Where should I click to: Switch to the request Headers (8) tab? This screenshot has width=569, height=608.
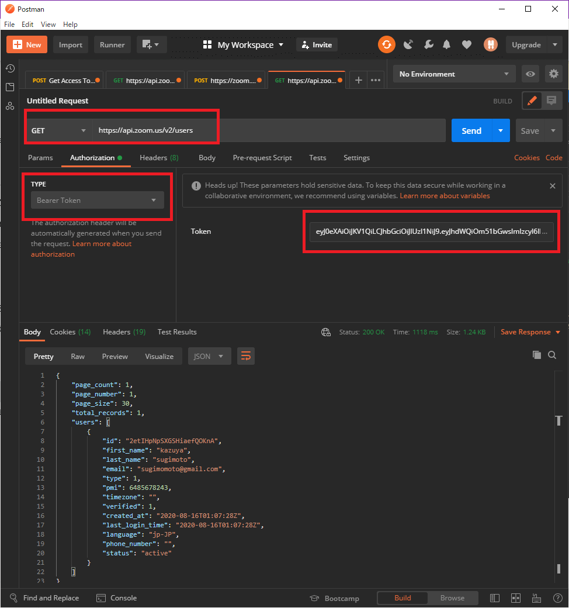coord(159,158)
